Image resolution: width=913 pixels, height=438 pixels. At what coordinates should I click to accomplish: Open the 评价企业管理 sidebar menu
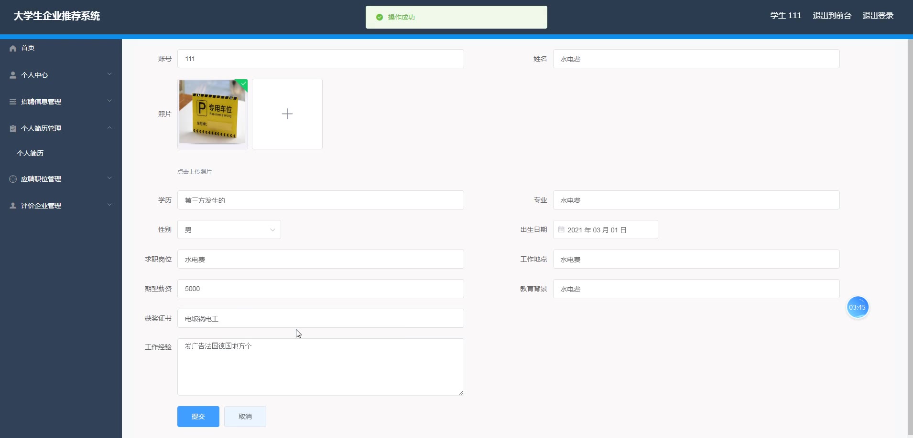61,206
